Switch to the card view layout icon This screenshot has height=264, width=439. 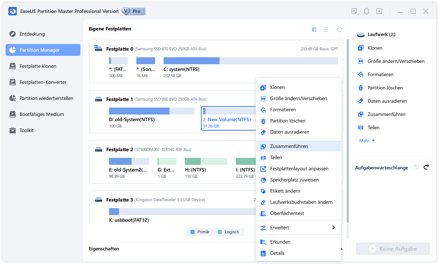click(x=314, y=30)
